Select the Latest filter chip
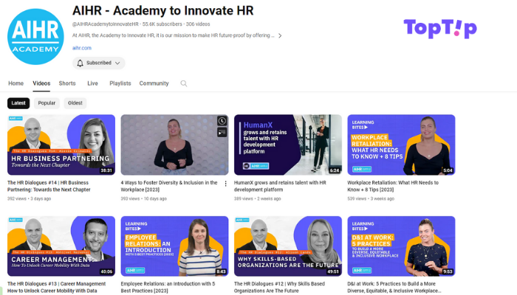517x295 pixels. click(18, 103)
